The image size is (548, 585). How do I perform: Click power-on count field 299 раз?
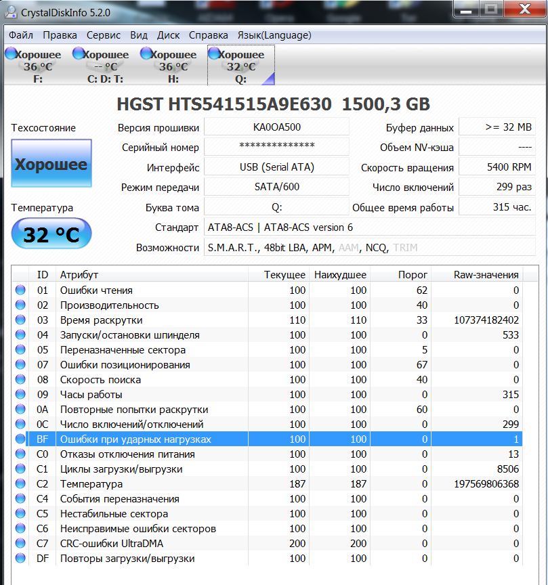click(x=497, y=187)
